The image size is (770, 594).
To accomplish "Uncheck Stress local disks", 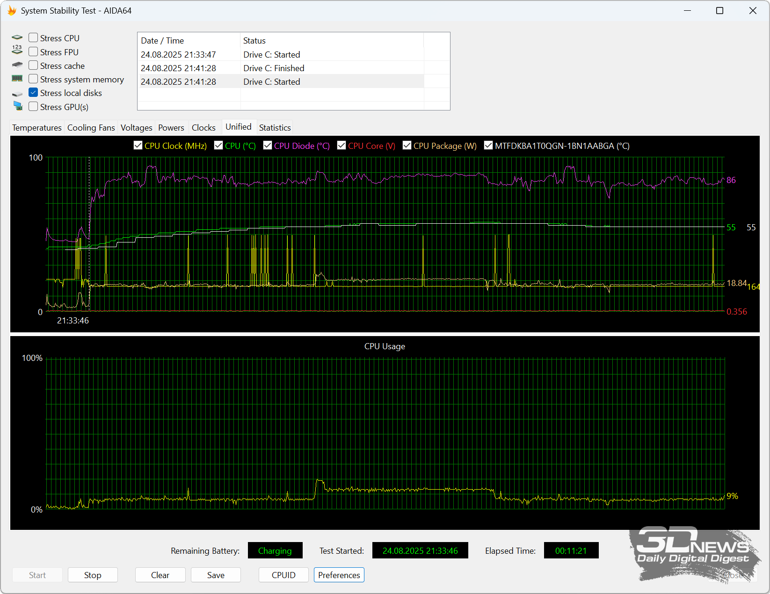I will 33,92.
